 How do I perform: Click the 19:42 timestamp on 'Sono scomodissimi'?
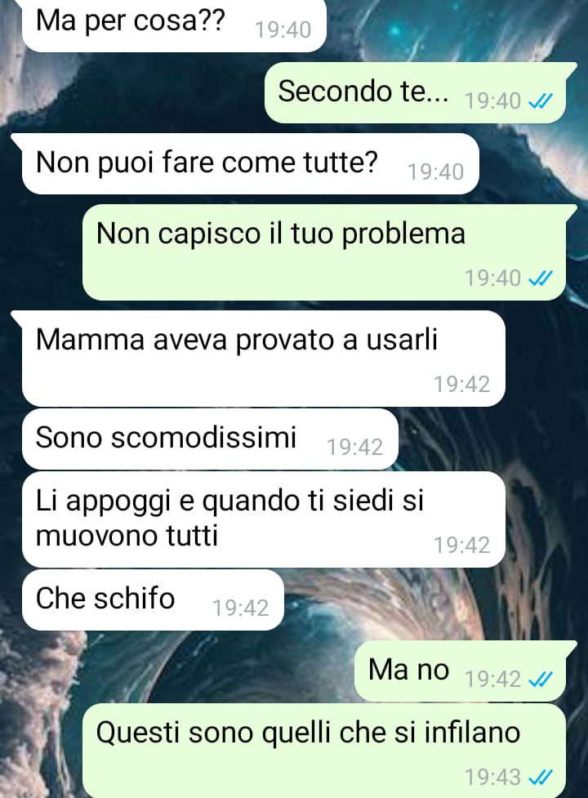pos(354,448)
